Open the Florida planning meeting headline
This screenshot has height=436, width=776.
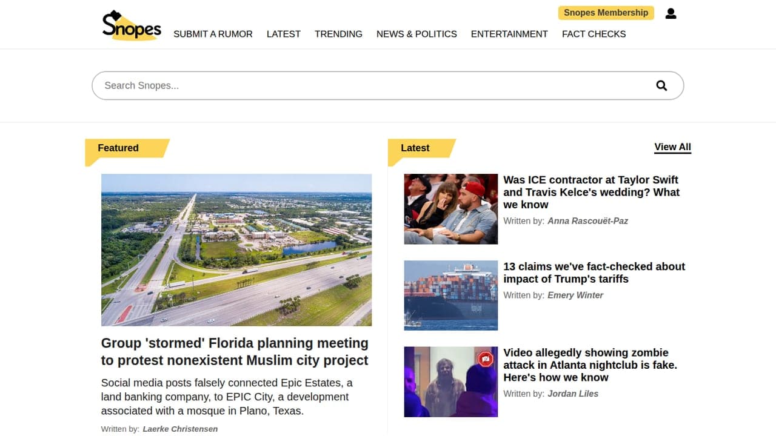tap(235, 352)
